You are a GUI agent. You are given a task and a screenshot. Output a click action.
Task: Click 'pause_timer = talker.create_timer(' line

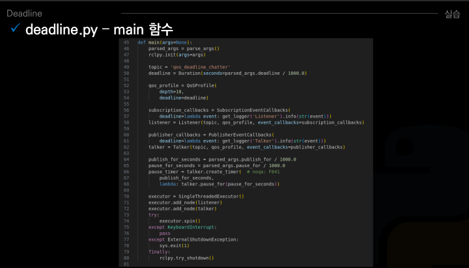click(194, 172)
